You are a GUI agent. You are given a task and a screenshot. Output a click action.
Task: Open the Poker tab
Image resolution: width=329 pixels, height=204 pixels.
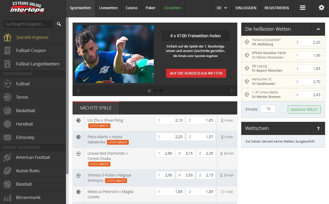151,8
